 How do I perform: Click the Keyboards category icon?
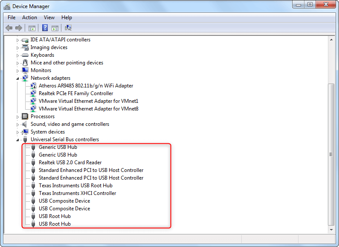(x=25, y=55)
